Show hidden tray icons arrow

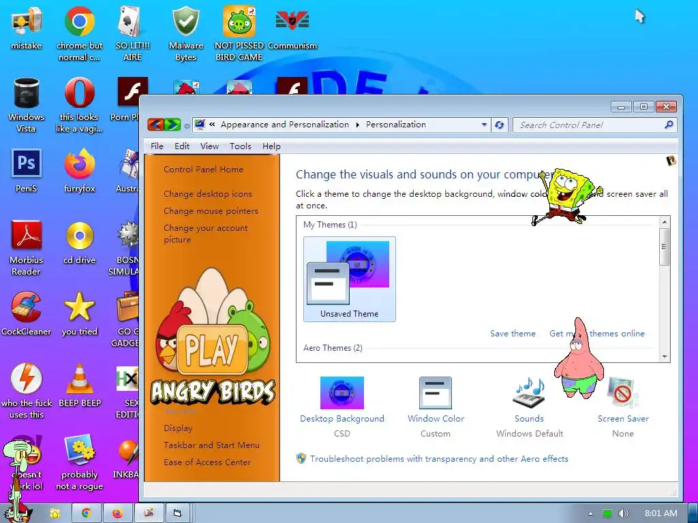[590, 513]
